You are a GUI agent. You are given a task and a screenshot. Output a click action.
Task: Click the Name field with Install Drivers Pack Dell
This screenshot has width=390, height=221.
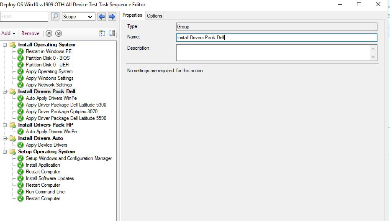click(x=277, y=38)
